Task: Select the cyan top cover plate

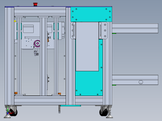Action: pos(91,14)
